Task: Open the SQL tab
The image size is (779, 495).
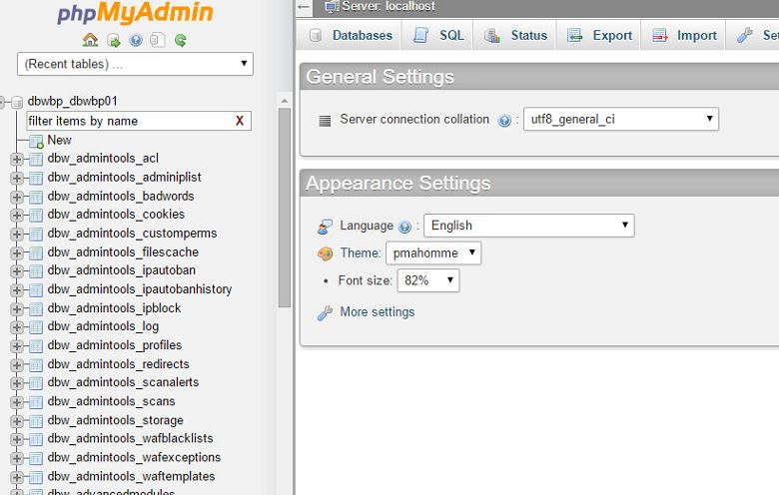Action: point(439,35)
